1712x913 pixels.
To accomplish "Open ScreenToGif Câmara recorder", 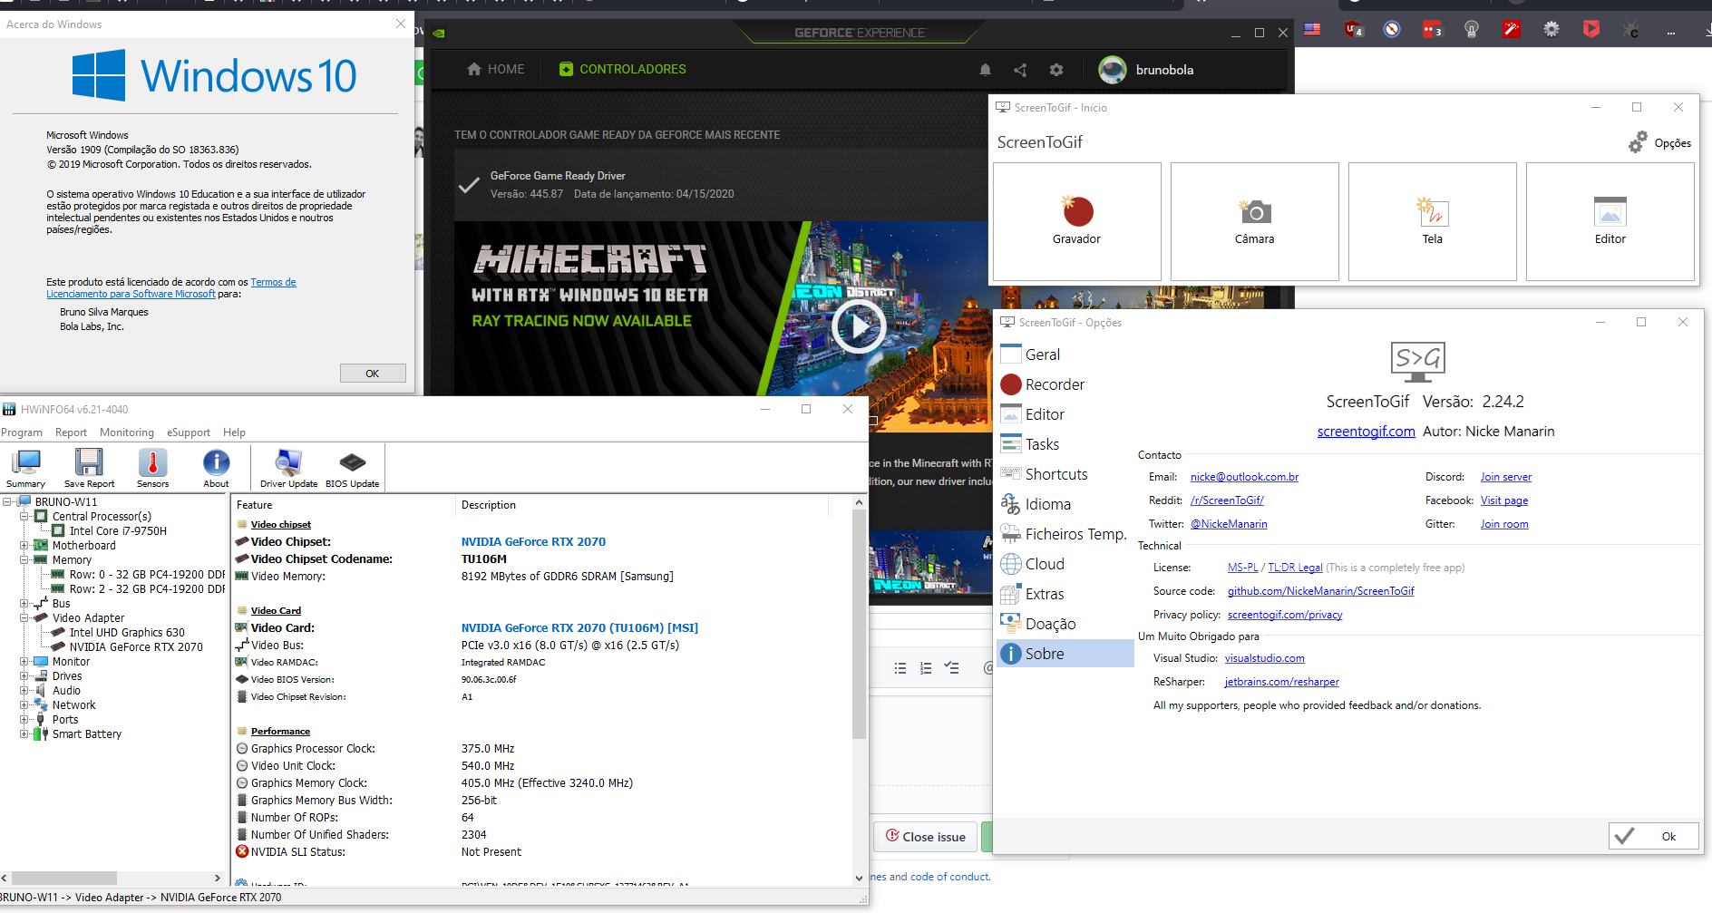I will (1255, 221).
